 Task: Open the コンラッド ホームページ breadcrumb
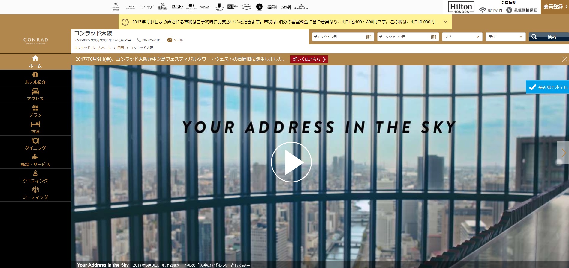point(93,48)
